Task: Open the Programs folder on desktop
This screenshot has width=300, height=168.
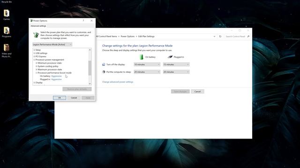Action: 7,32
